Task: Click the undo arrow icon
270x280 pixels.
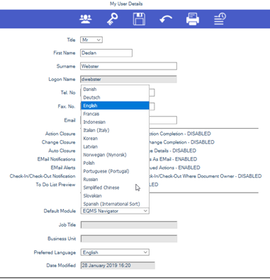Action: pyautogui.click(x=166, y=19)
